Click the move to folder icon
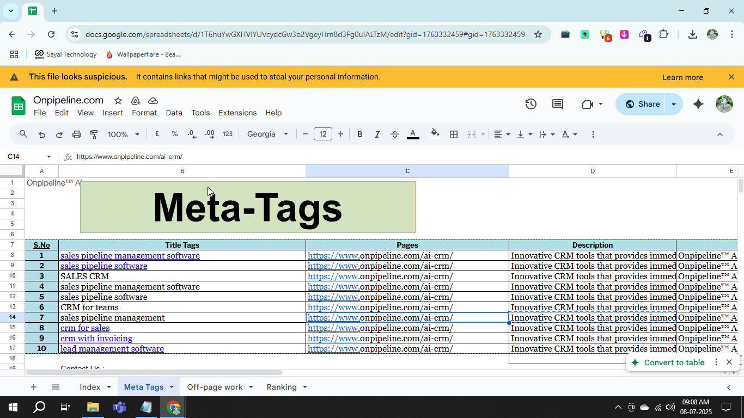Screen dimensions: 744x418 (x=136, y=101)
